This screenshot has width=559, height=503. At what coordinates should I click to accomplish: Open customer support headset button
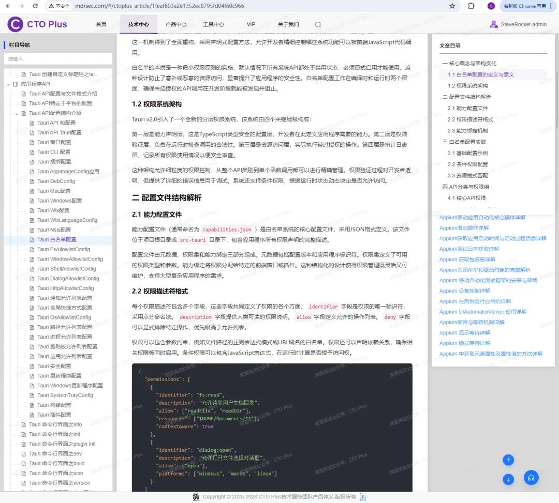coord(531,478)
